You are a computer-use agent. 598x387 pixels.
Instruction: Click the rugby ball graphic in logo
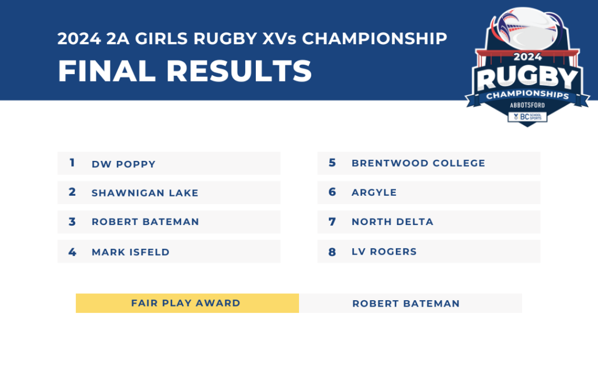pos(527,28)
